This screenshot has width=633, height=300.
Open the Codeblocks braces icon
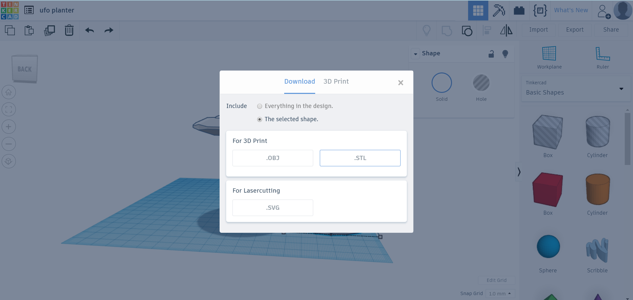(x=540, y=11)
